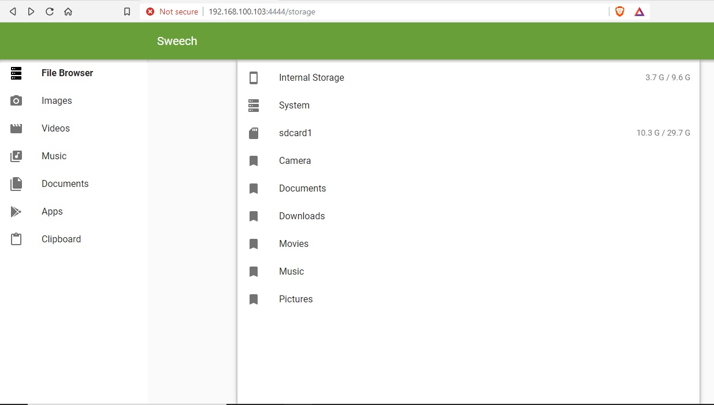Image resolution: width=714 pixels, height=405 pixels.
Task: Open the File Browser section
Action: pos(74,73)
